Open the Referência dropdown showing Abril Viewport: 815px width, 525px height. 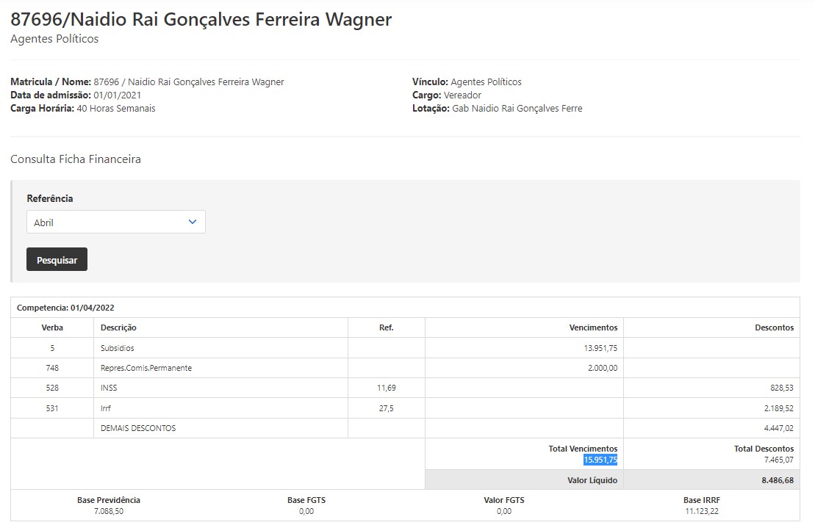pos(115,222)
